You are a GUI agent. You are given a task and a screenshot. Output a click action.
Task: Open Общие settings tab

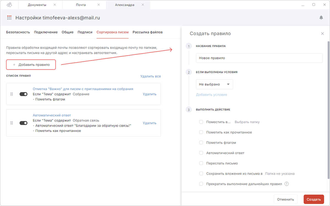pyautogui.click(x=67, y=32)
